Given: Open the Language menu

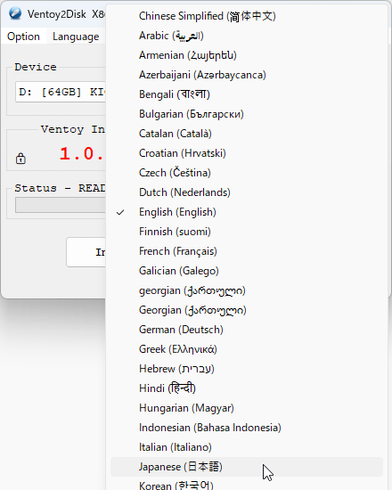Looking at the screenshot, I should (x=76, y=37).
